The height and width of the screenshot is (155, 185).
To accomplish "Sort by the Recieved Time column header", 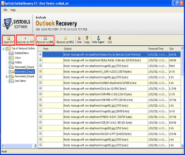I will click(x=158, y=49).
